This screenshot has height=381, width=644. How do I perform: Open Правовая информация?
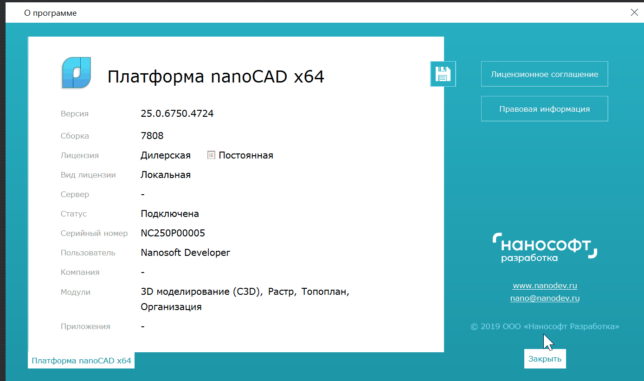(545, 109)
